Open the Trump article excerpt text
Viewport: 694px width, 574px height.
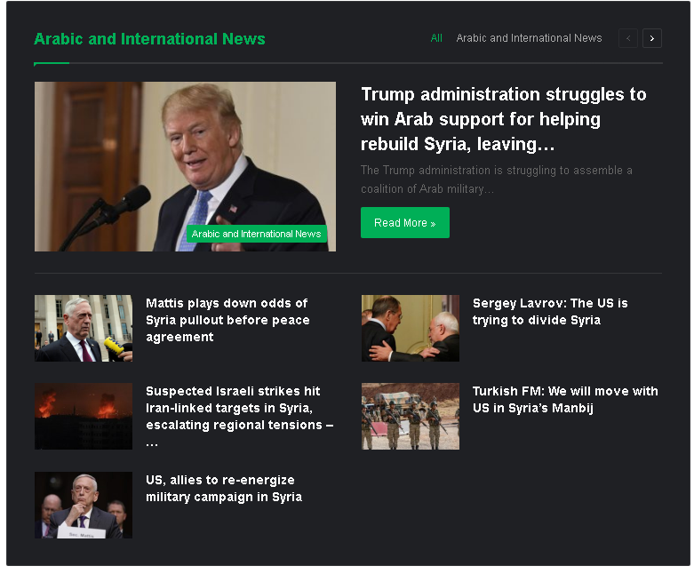(496, 179)
